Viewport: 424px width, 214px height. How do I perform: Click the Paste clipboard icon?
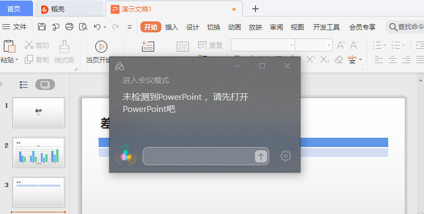[9, 46]
